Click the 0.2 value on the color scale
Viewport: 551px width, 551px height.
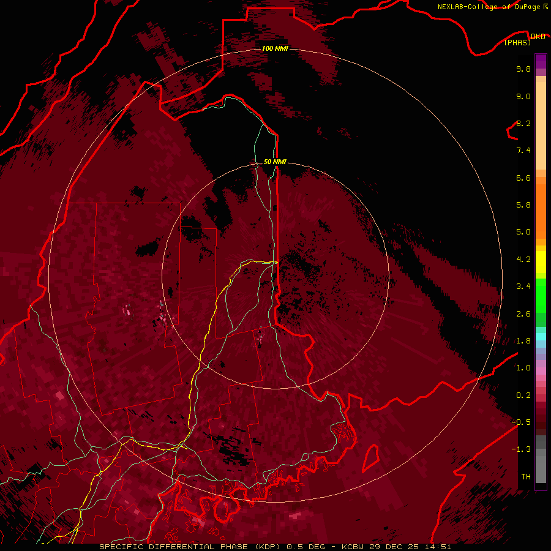pyautogui.click(x=523, y=395)
